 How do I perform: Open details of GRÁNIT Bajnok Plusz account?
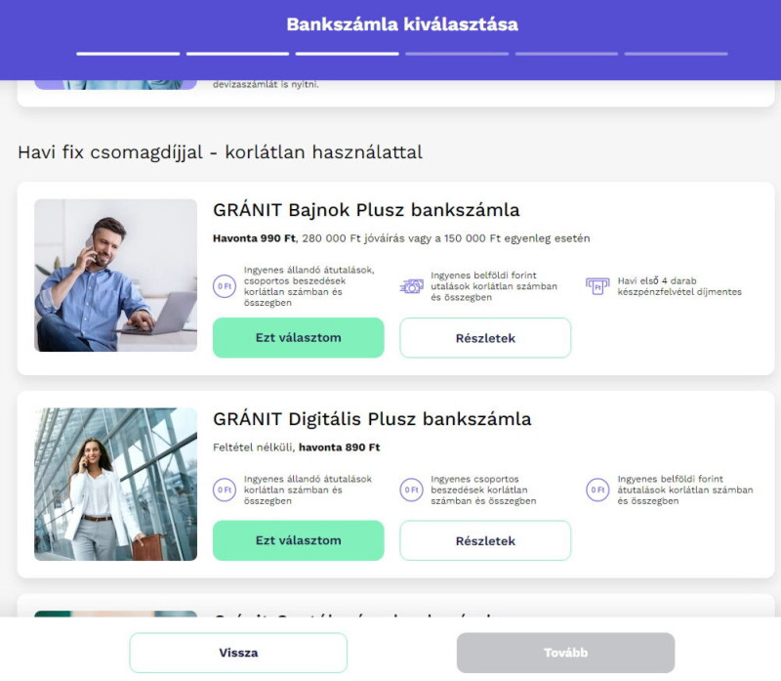click(485, 338)
